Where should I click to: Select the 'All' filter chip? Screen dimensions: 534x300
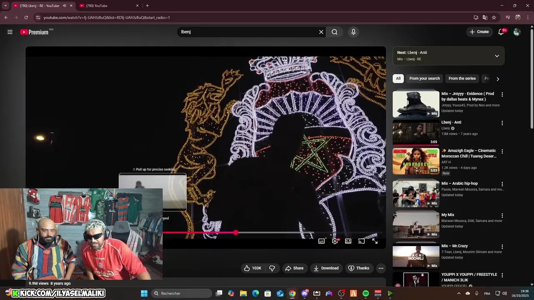[x=398, y=78]
